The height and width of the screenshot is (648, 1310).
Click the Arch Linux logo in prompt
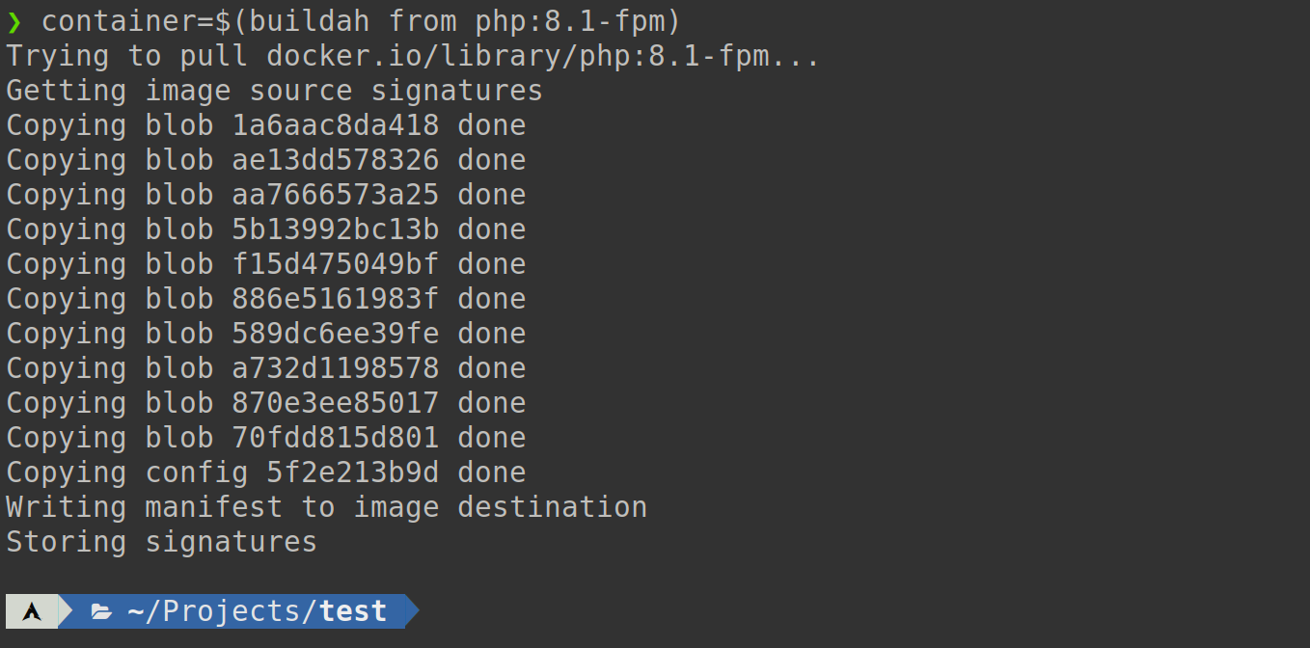(x=32, y=611)
